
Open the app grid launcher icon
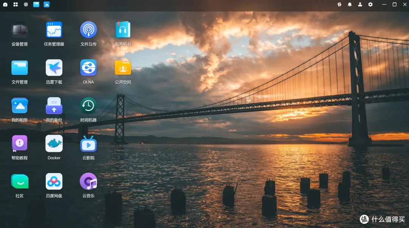pos(16,5)
